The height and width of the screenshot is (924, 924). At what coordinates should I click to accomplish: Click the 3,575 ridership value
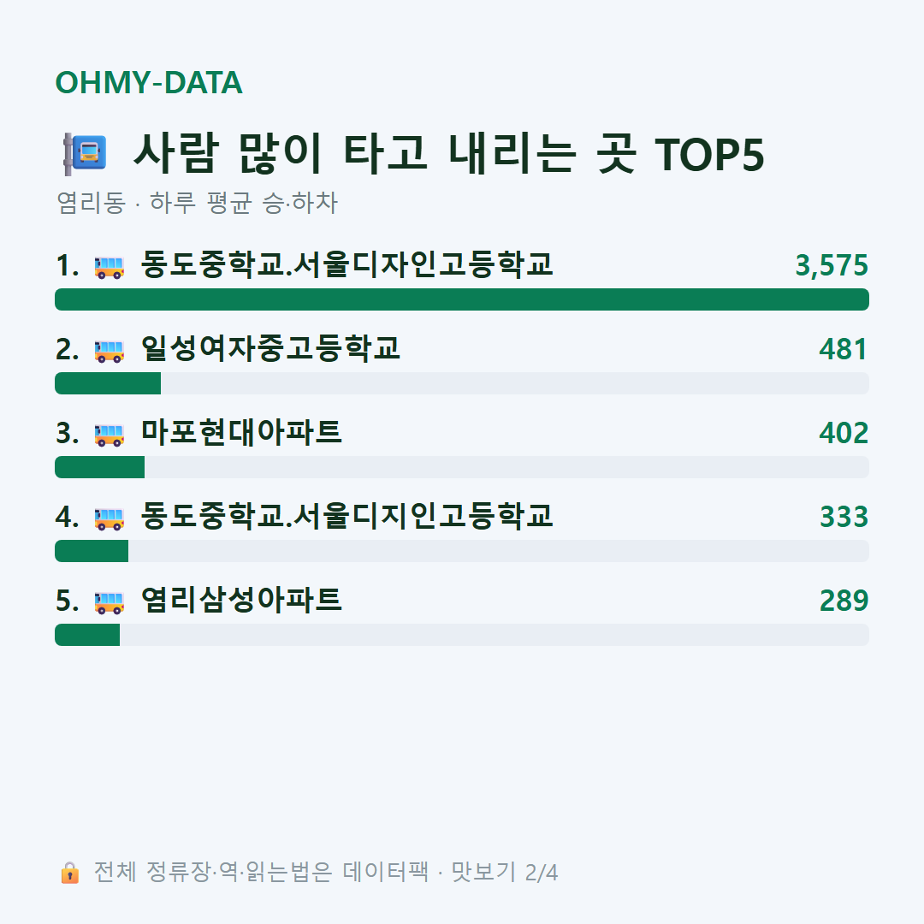[832, 265]
